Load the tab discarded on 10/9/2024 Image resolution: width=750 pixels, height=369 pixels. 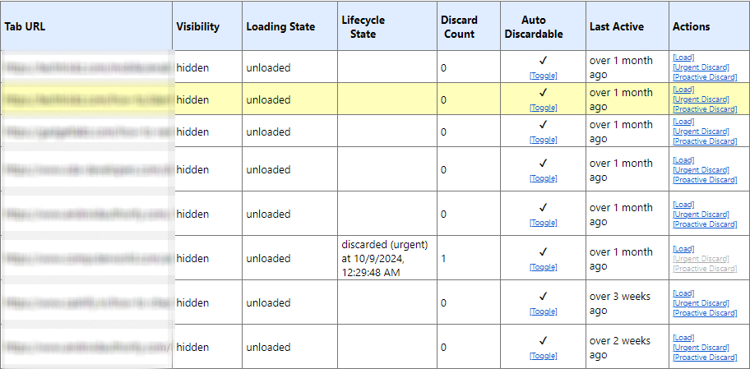pos(683,249)
